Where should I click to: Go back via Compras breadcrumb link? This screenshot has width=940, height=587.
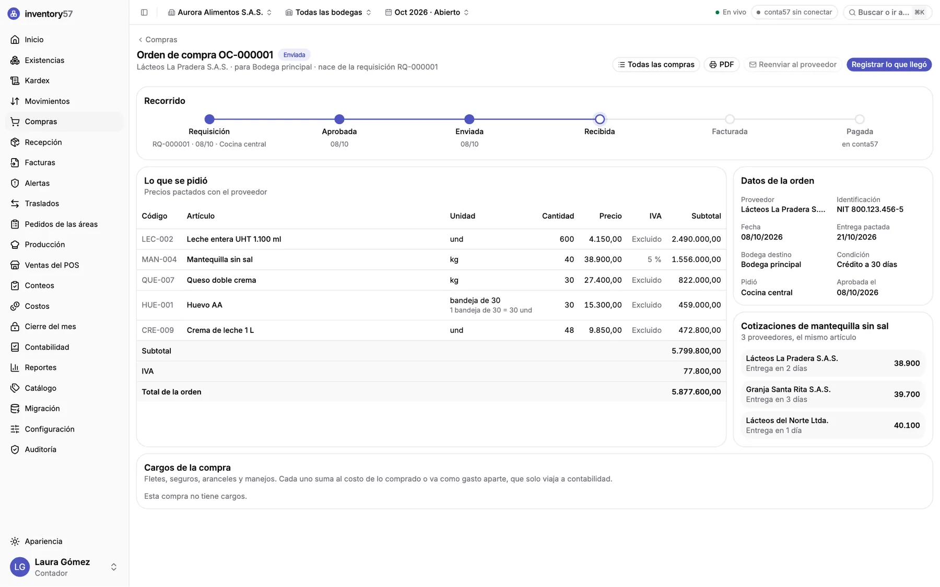point(157,40)
